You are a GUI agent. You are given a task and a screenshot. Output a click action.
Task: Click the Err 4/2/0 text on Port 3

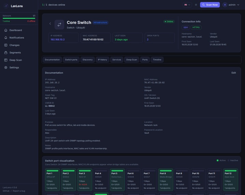[83, 184]
